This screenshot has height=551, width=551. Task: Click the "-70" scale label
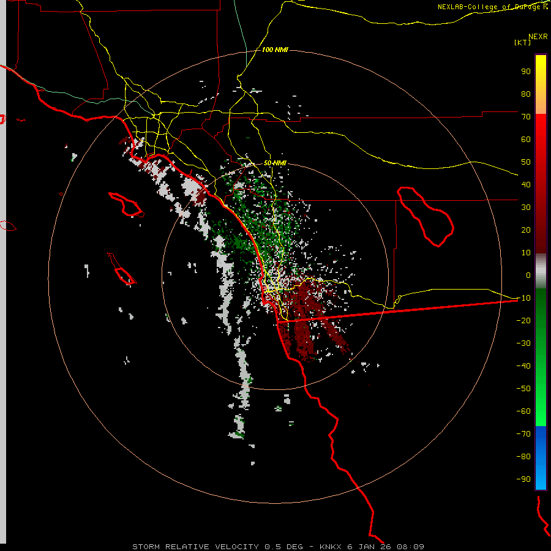(x=523, y=434)
